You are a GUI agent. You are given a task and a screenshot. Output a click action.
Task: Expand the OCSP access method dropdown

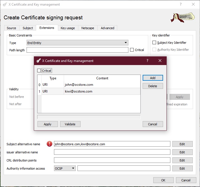tap(65, 168)
